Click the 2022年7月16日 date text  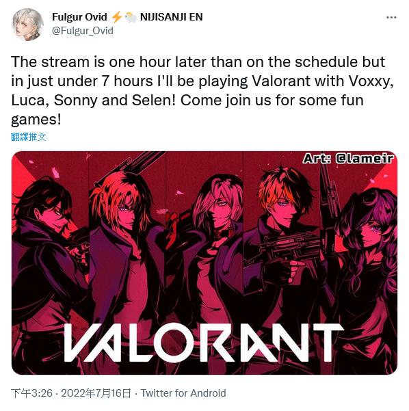(96, 393)
